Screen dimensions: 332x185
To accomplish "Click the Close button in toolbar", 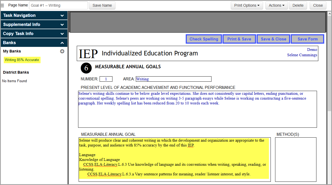I will click(x=318, y=5).
